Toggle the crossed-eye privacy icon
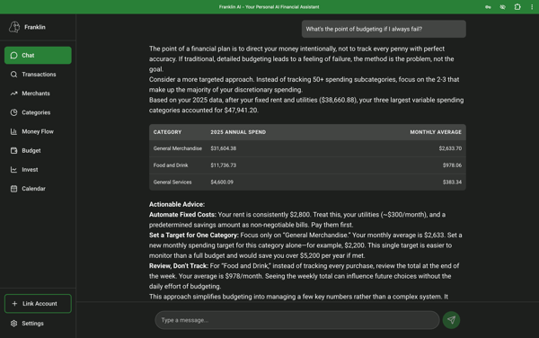Image resolution: width=539 pixels, height=338 pixels. (502, 7)
